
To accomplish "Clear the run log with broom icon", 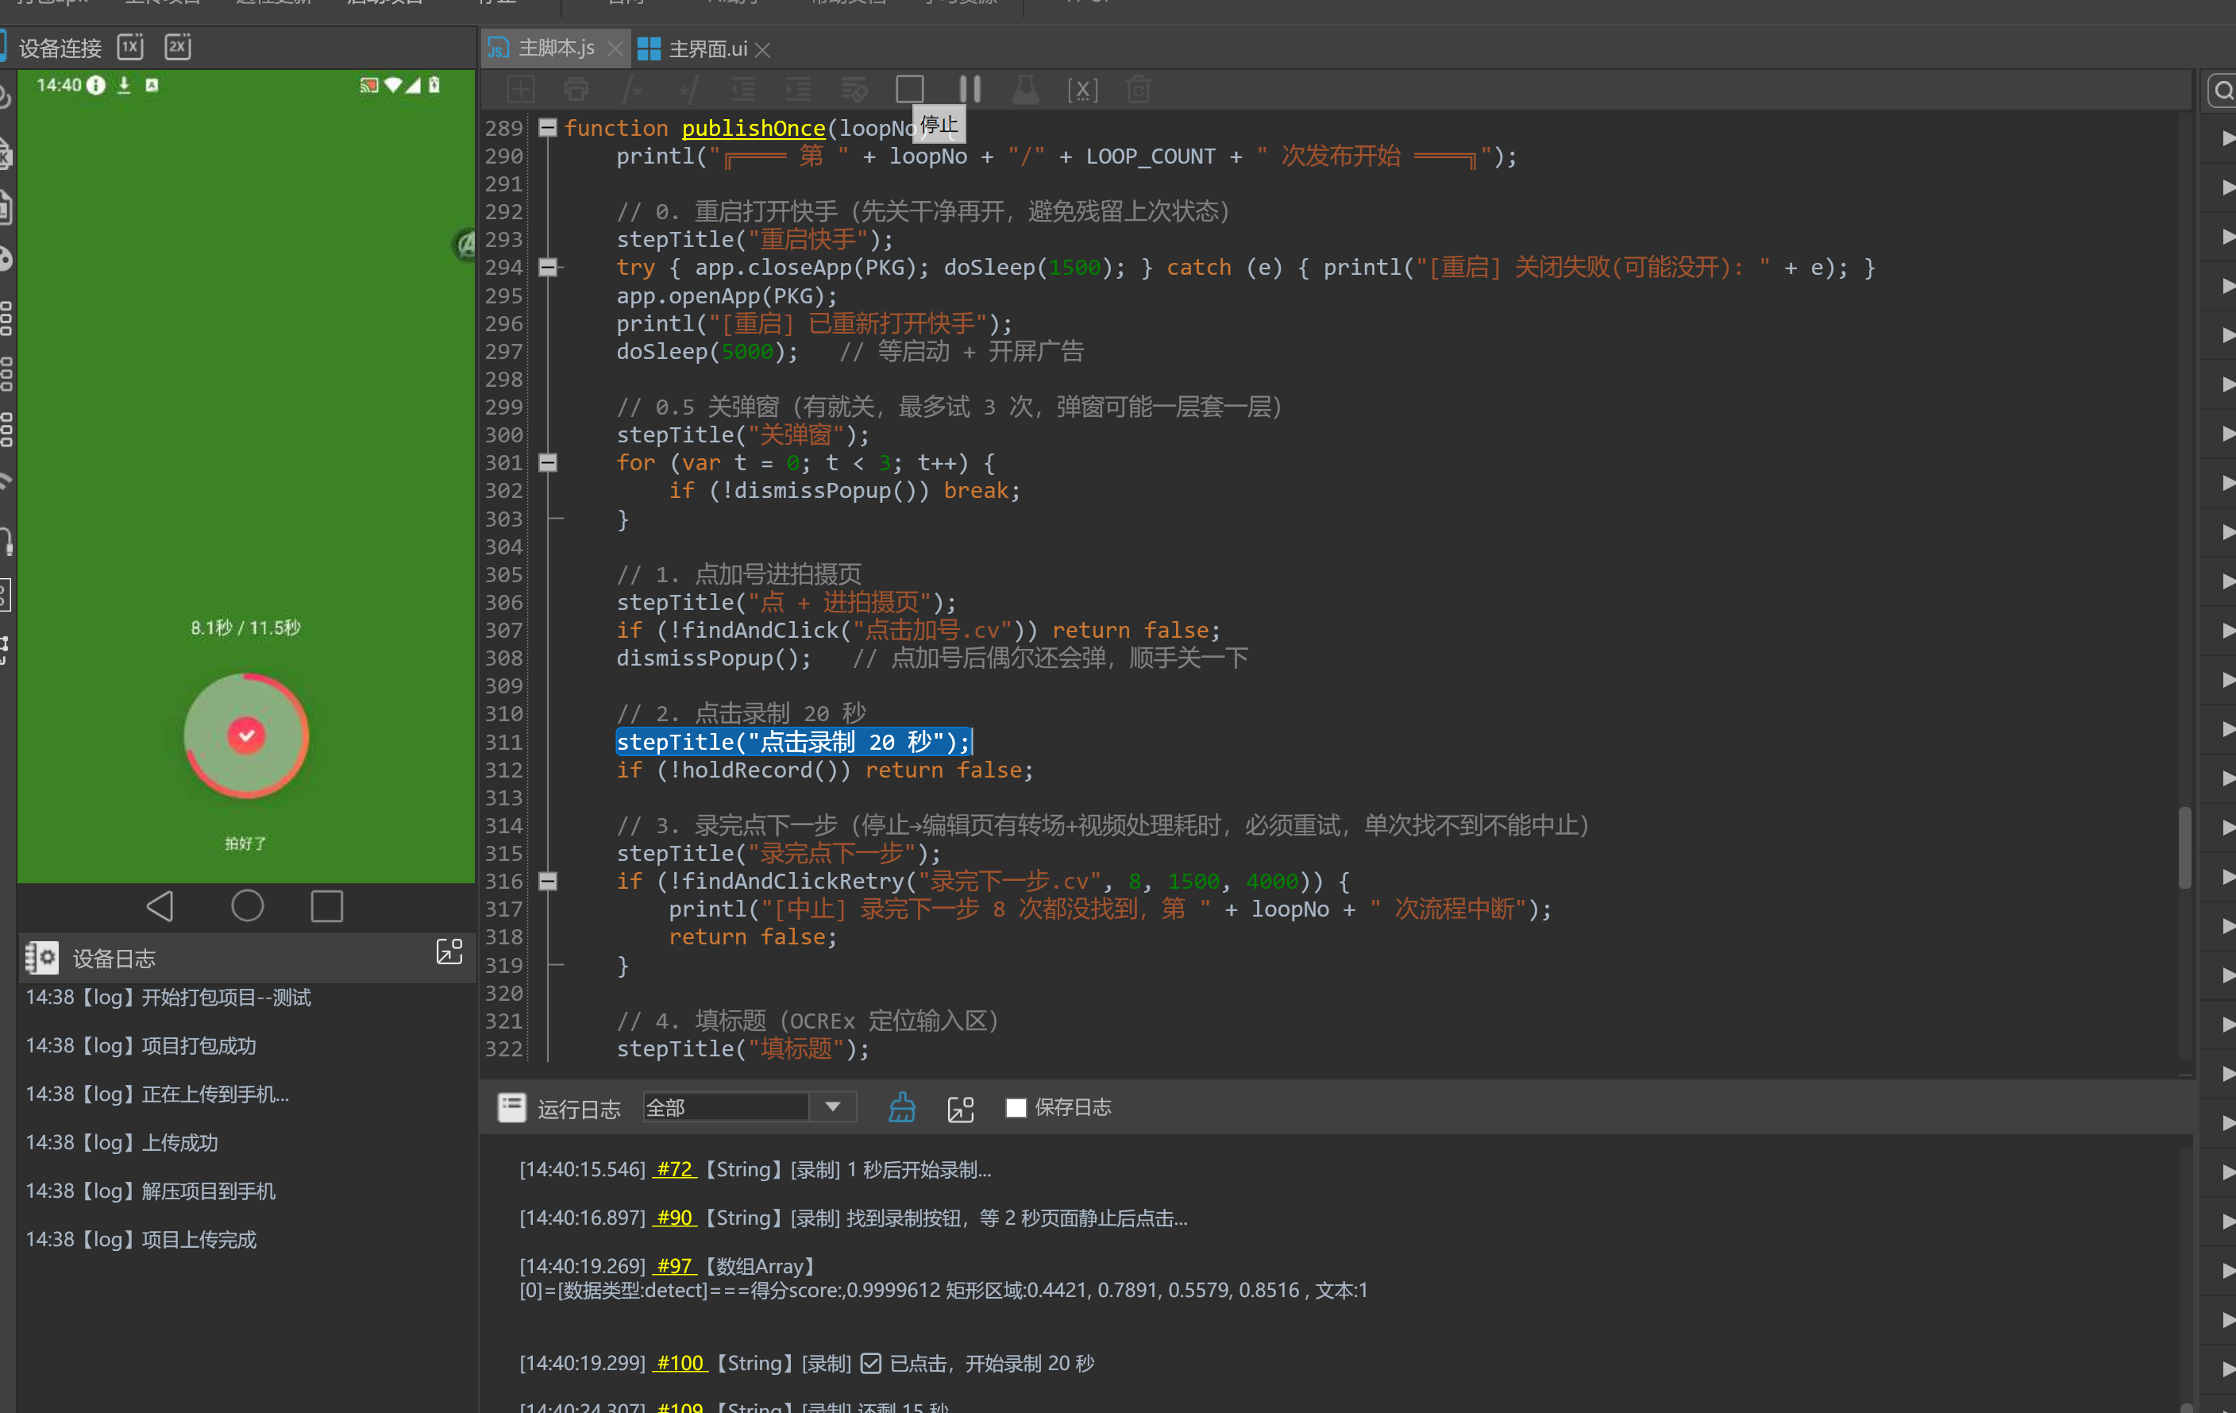I will pos(902,1107).
